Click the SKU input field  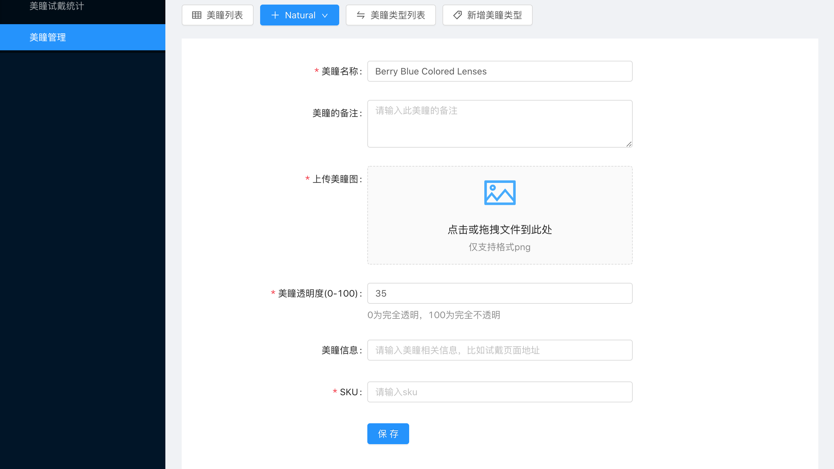[500, 392]
